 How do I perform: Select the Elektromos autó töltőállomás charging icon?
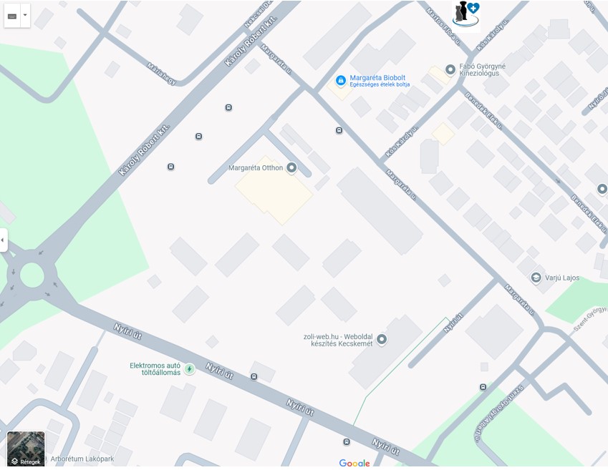189,369
